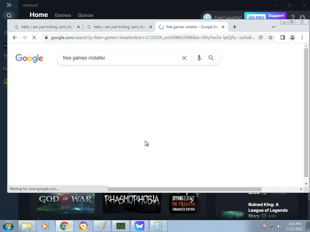Screen dimensions: 310x232
Task: Open Chrome's tab search chevron
Action: tap(274, 27)
